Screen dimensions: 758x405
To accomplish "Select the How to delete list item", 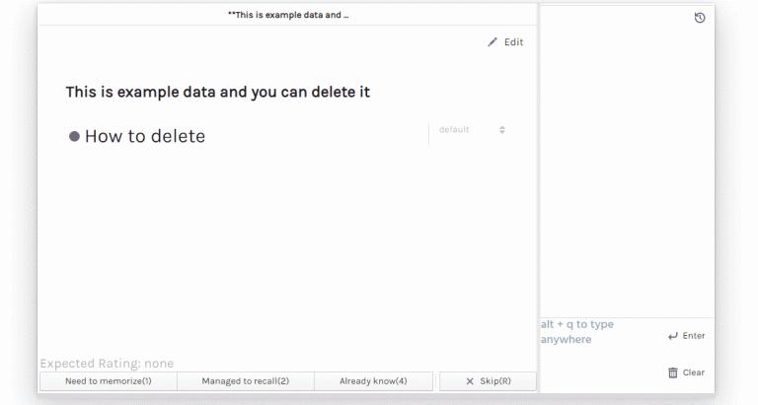I will [x=145, y=137].
